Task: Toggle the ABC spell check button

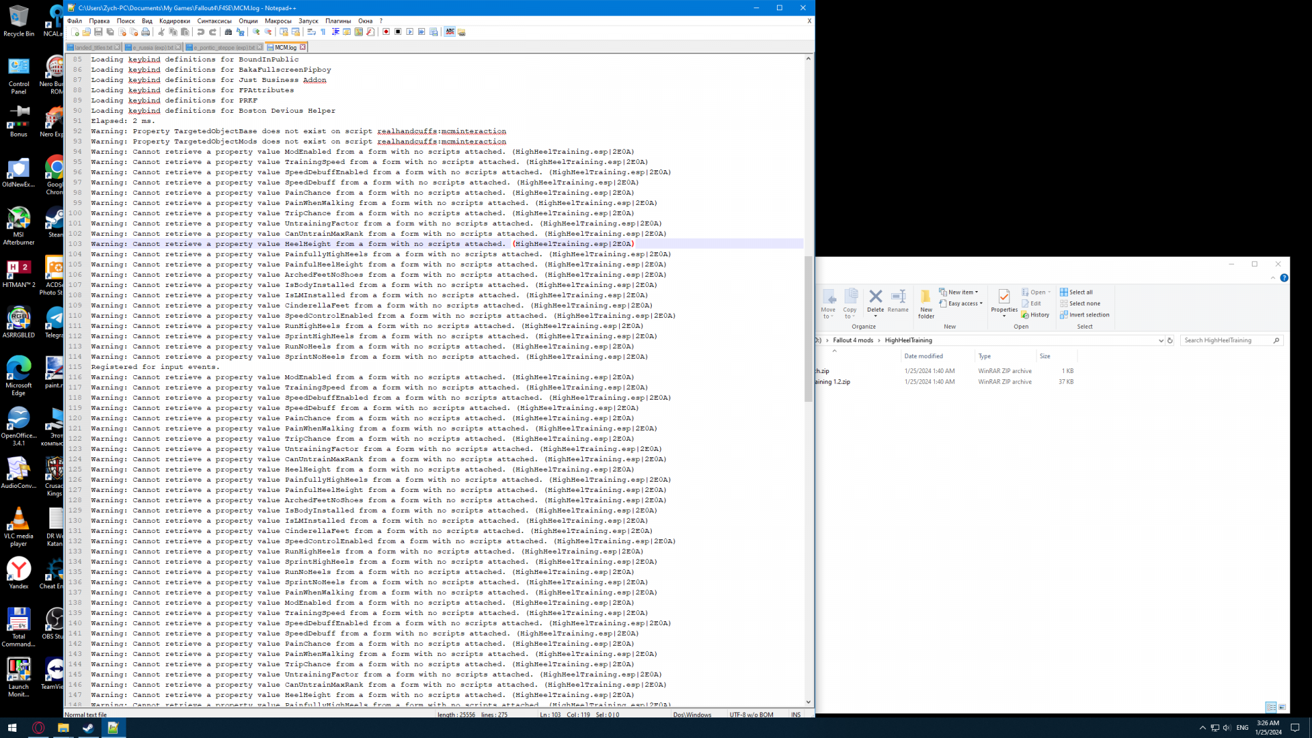Action: (x=450, y=32)
